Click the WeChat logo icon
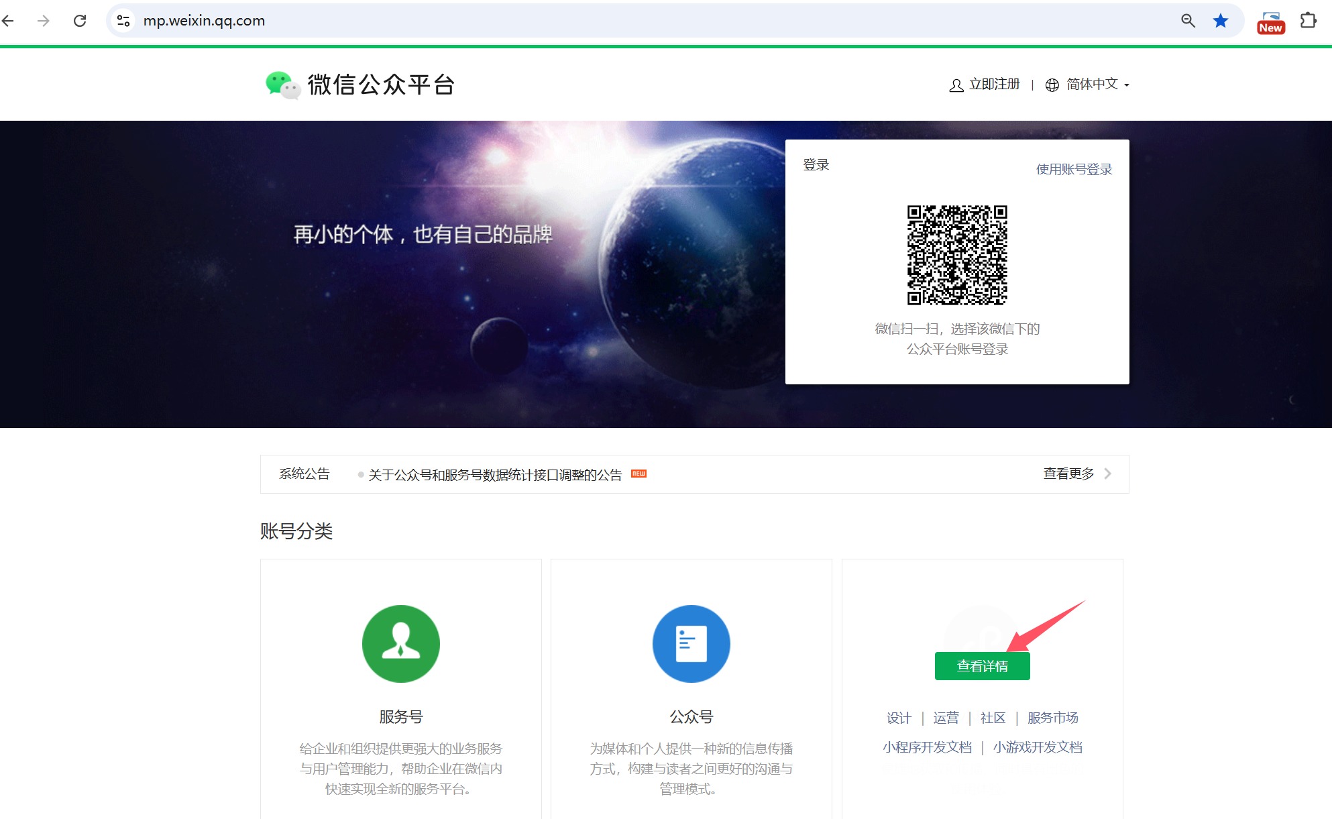Viewport: 1332px width, 819px height. coord(283,85)
